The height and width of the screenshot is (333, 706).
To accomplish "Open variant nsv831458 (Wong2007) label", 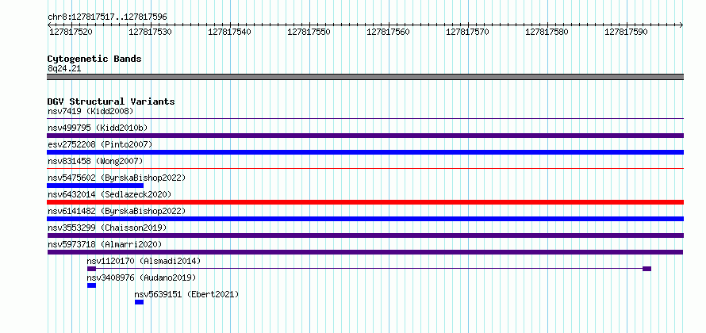I will click(95, 161).
